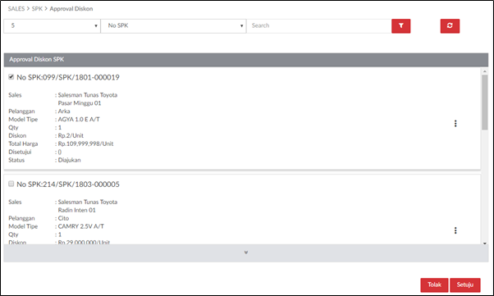Image resolution: width=494 pixels, height=296 pixels.
Task: Click customer name Cito
Action: [x=63, y=218]
